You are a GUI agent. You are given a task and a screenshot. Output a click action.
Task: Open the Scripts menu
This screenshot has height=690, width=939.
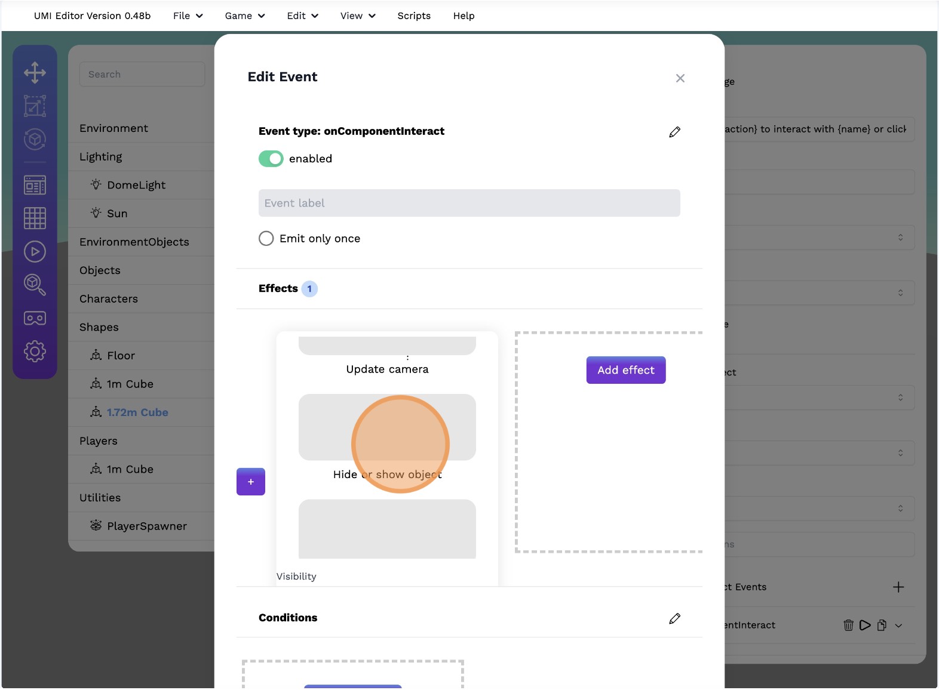(x=414, y=16)
